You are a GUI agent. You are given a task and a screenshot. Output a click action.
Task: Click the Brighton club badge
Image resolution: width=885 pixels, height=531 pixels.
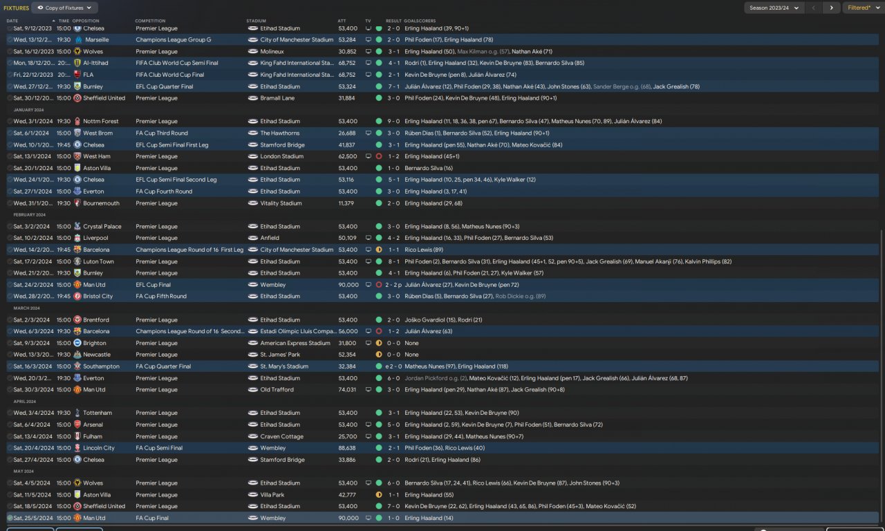77,343
